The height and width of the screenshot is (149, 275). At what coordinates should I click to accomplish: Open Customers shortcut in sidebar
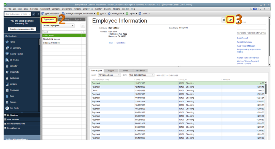(x=12, y=78)
